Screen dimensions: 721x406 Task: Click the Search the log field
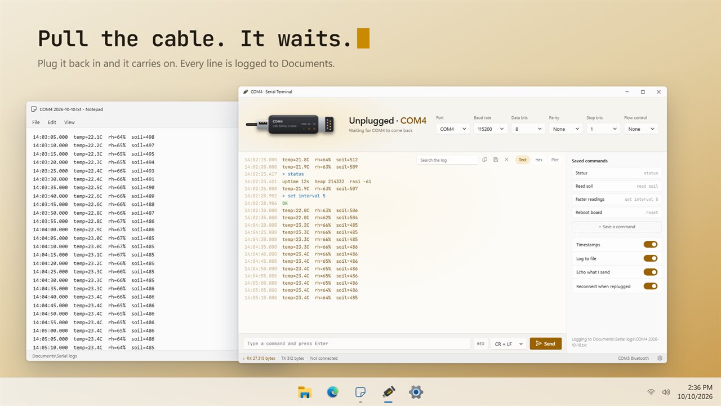[447, 160]
